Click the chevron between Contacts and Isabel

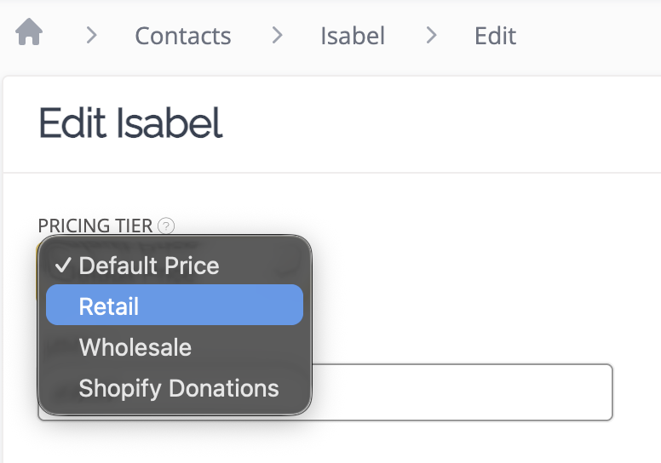[277, 36]
